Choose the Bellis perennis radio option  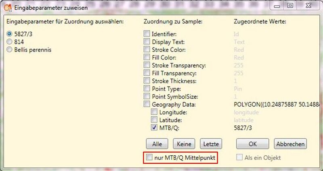[x=9, y=49]
